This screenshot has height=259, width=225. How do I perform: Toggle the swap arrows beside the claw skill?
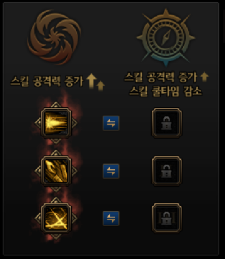[111, 171]
